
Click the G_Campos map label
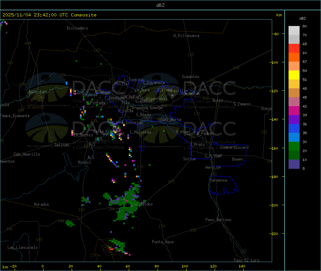coord(243,104)
